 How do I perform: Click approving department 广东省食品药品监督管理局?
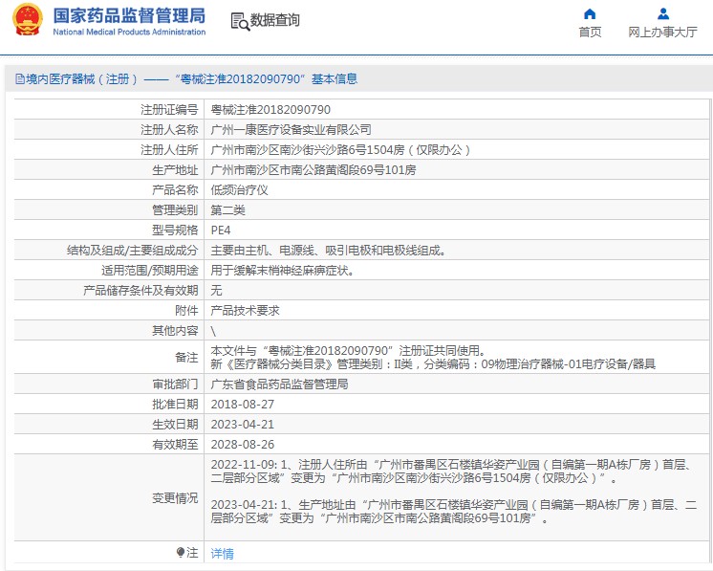[279, 384]
